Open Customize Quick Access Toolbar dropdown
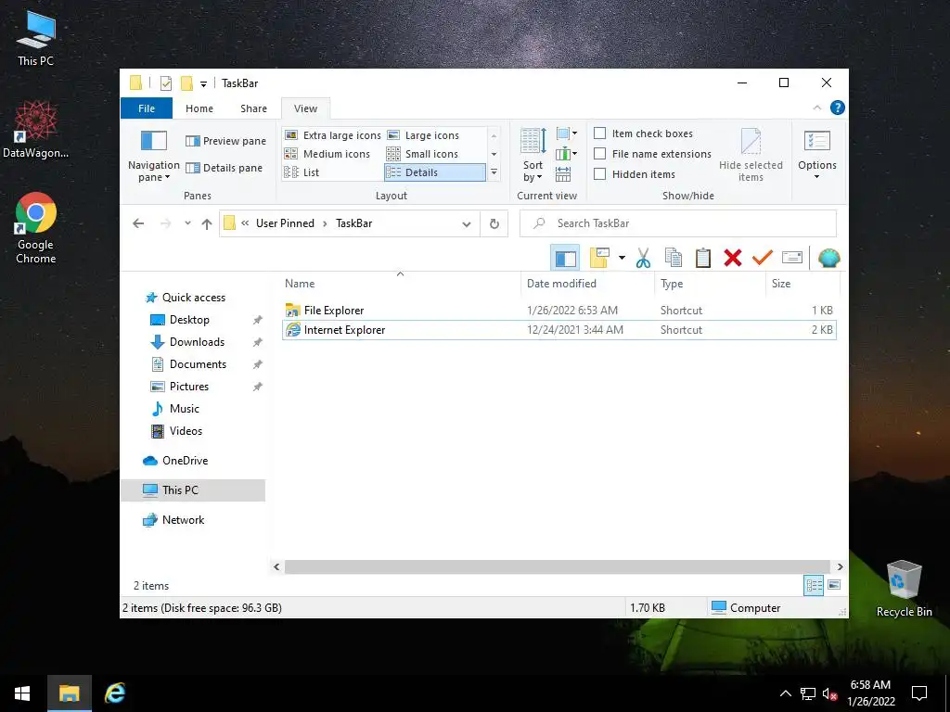The image size is (950, 712). (203, 83)
